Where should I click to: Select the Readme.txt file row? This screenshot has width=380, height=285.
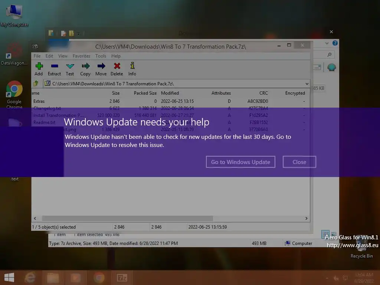[x=171, y=122]
